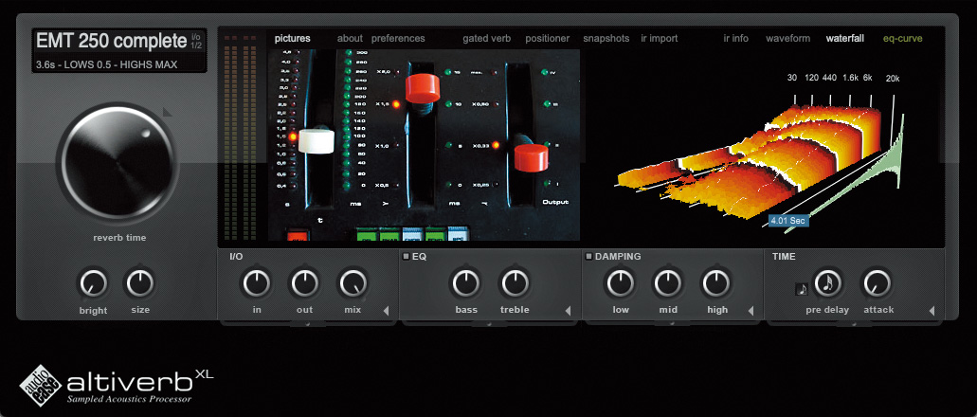The height and width of the screenshot is (417, 977).
Task: Click the altiverb XL logo
Action: point(140,382)
